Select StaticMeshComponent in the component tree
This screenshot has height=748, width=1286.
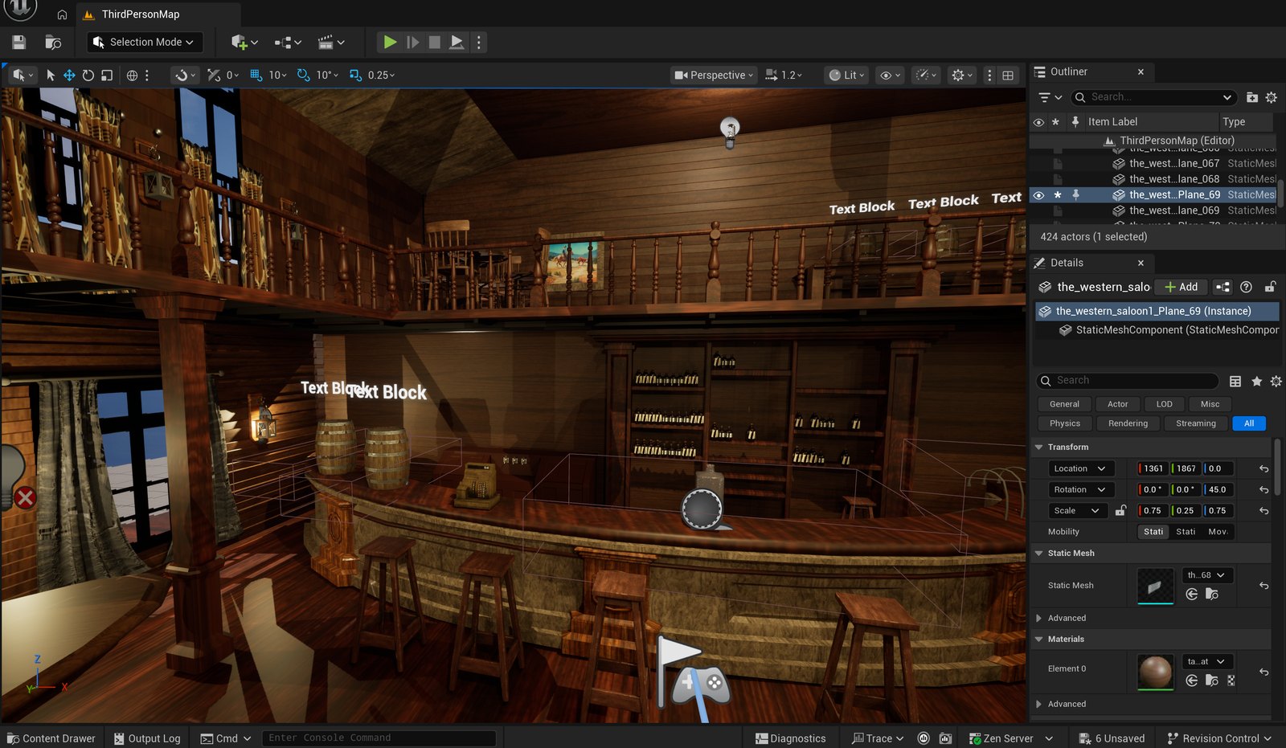coord(1169,330)
